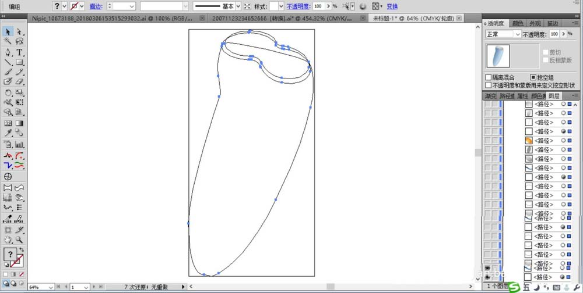This screenshot has height=293, width=583.
Task: Select the Pencil tool
Action: coord(19,72)
